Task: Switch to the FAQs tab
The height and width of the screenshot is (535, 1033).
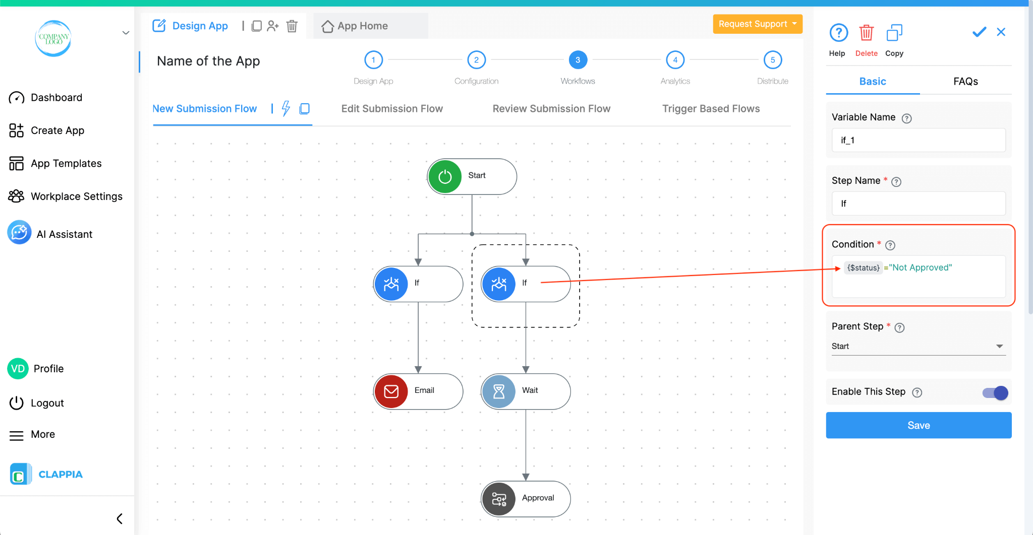Action: coord(965,81)
